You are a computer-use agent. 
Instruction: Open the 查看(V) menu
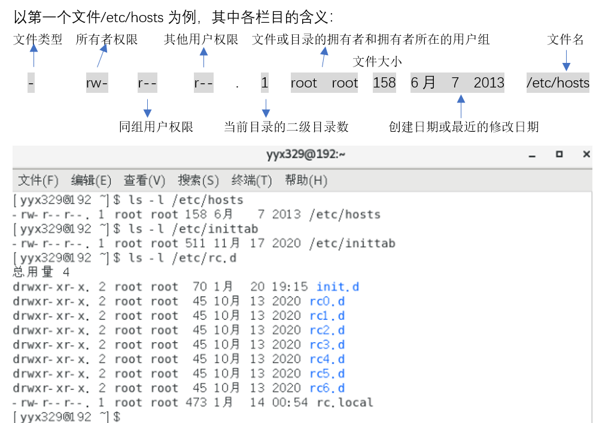click(144, 180)
